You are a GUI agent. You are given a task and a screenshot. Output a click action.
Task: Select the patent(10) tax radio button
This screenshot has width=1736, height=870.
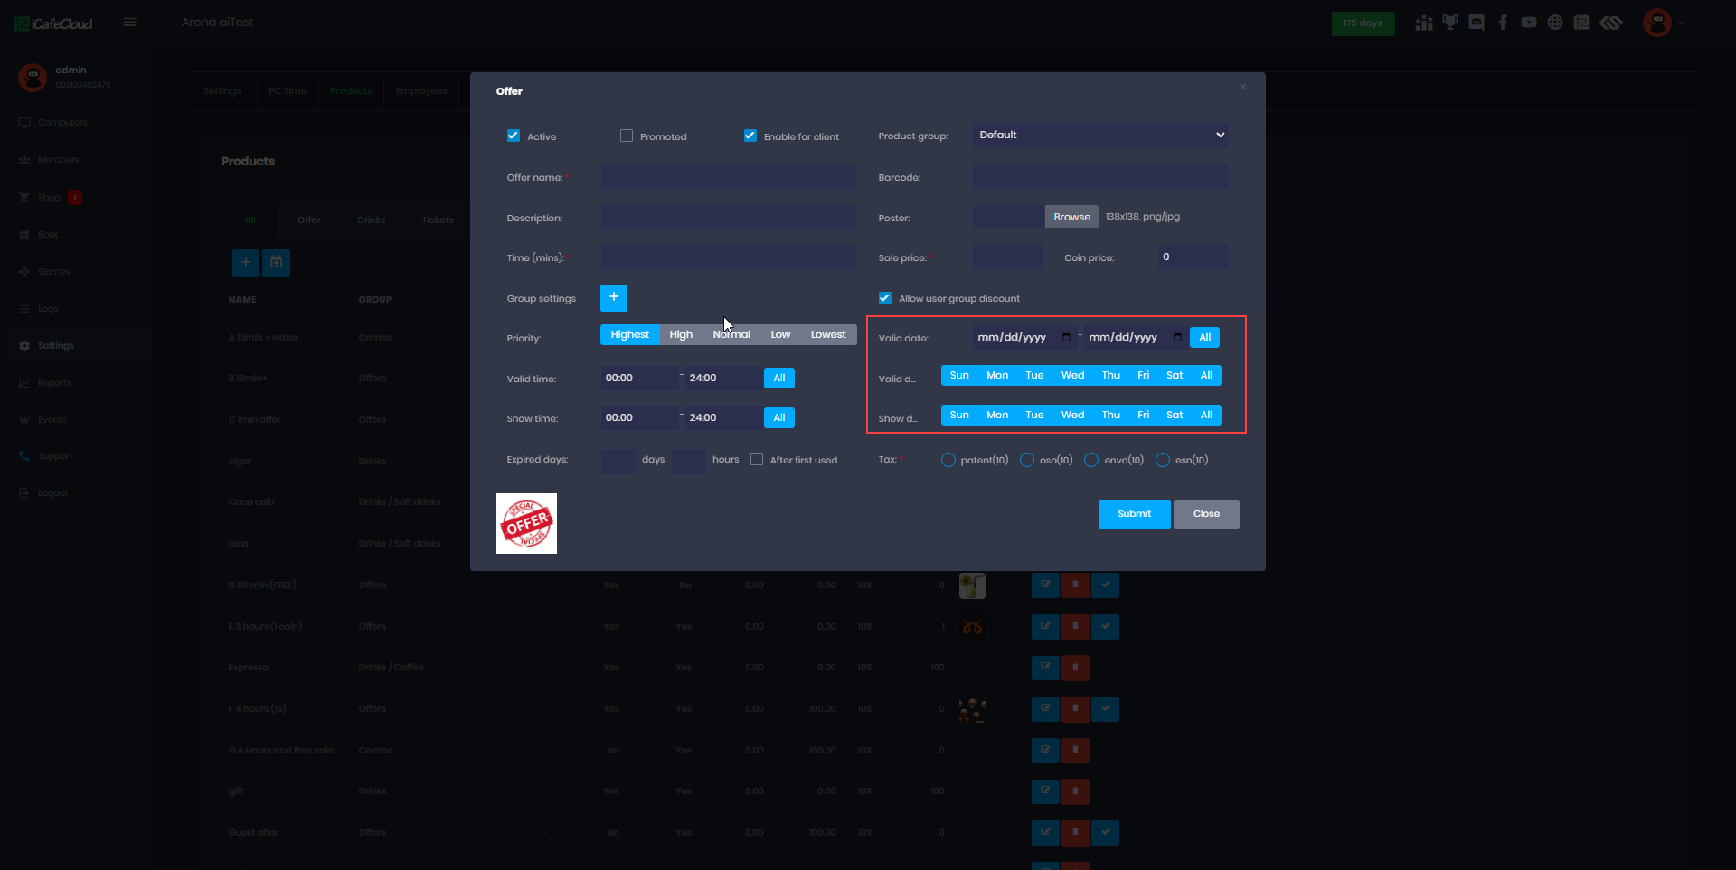[948, 460]
